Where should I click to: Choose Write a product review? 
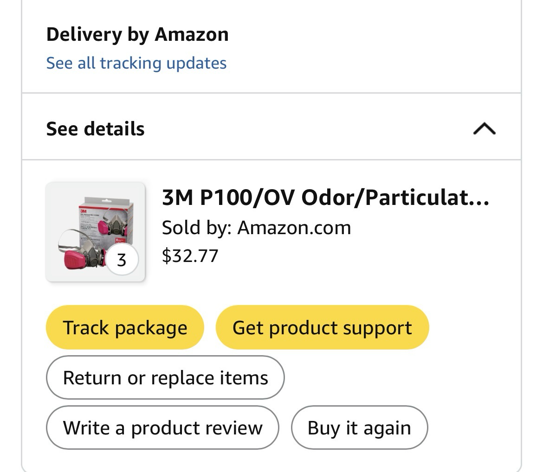point(162,427)
